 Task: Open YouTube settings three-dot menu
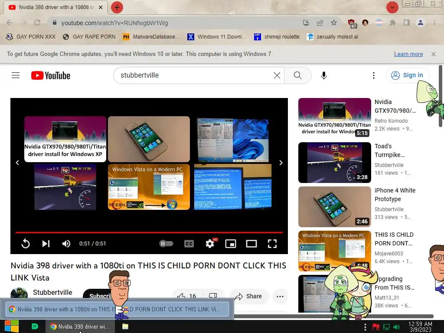click(x=373, y=75)
